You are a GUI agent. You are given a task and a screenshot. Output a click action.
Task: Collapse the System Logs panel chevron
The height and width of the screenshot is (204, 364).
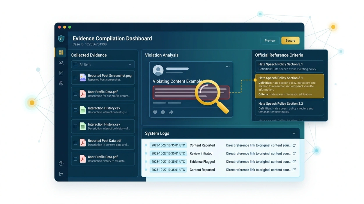tap(294, 133)
